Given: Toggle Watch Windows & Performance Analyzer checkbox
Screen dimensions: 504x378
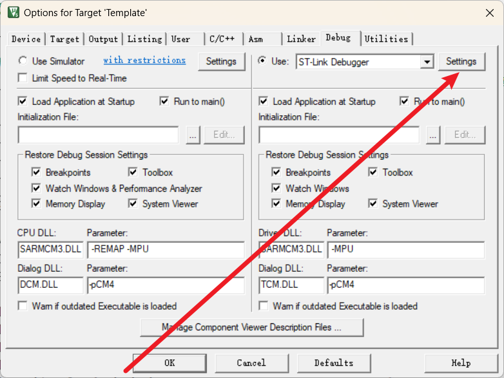Looking at the screenshot, I should coord(36,188).
